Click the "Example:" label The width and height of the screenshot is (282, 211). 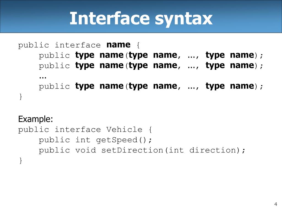click(36, 119)
